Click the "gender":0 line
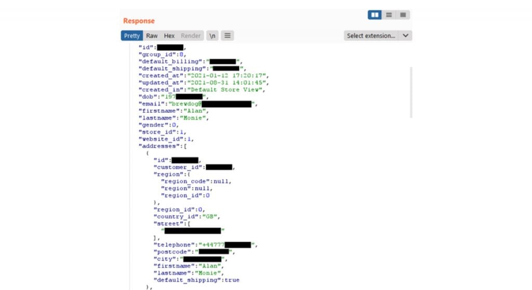 (158, 125)
